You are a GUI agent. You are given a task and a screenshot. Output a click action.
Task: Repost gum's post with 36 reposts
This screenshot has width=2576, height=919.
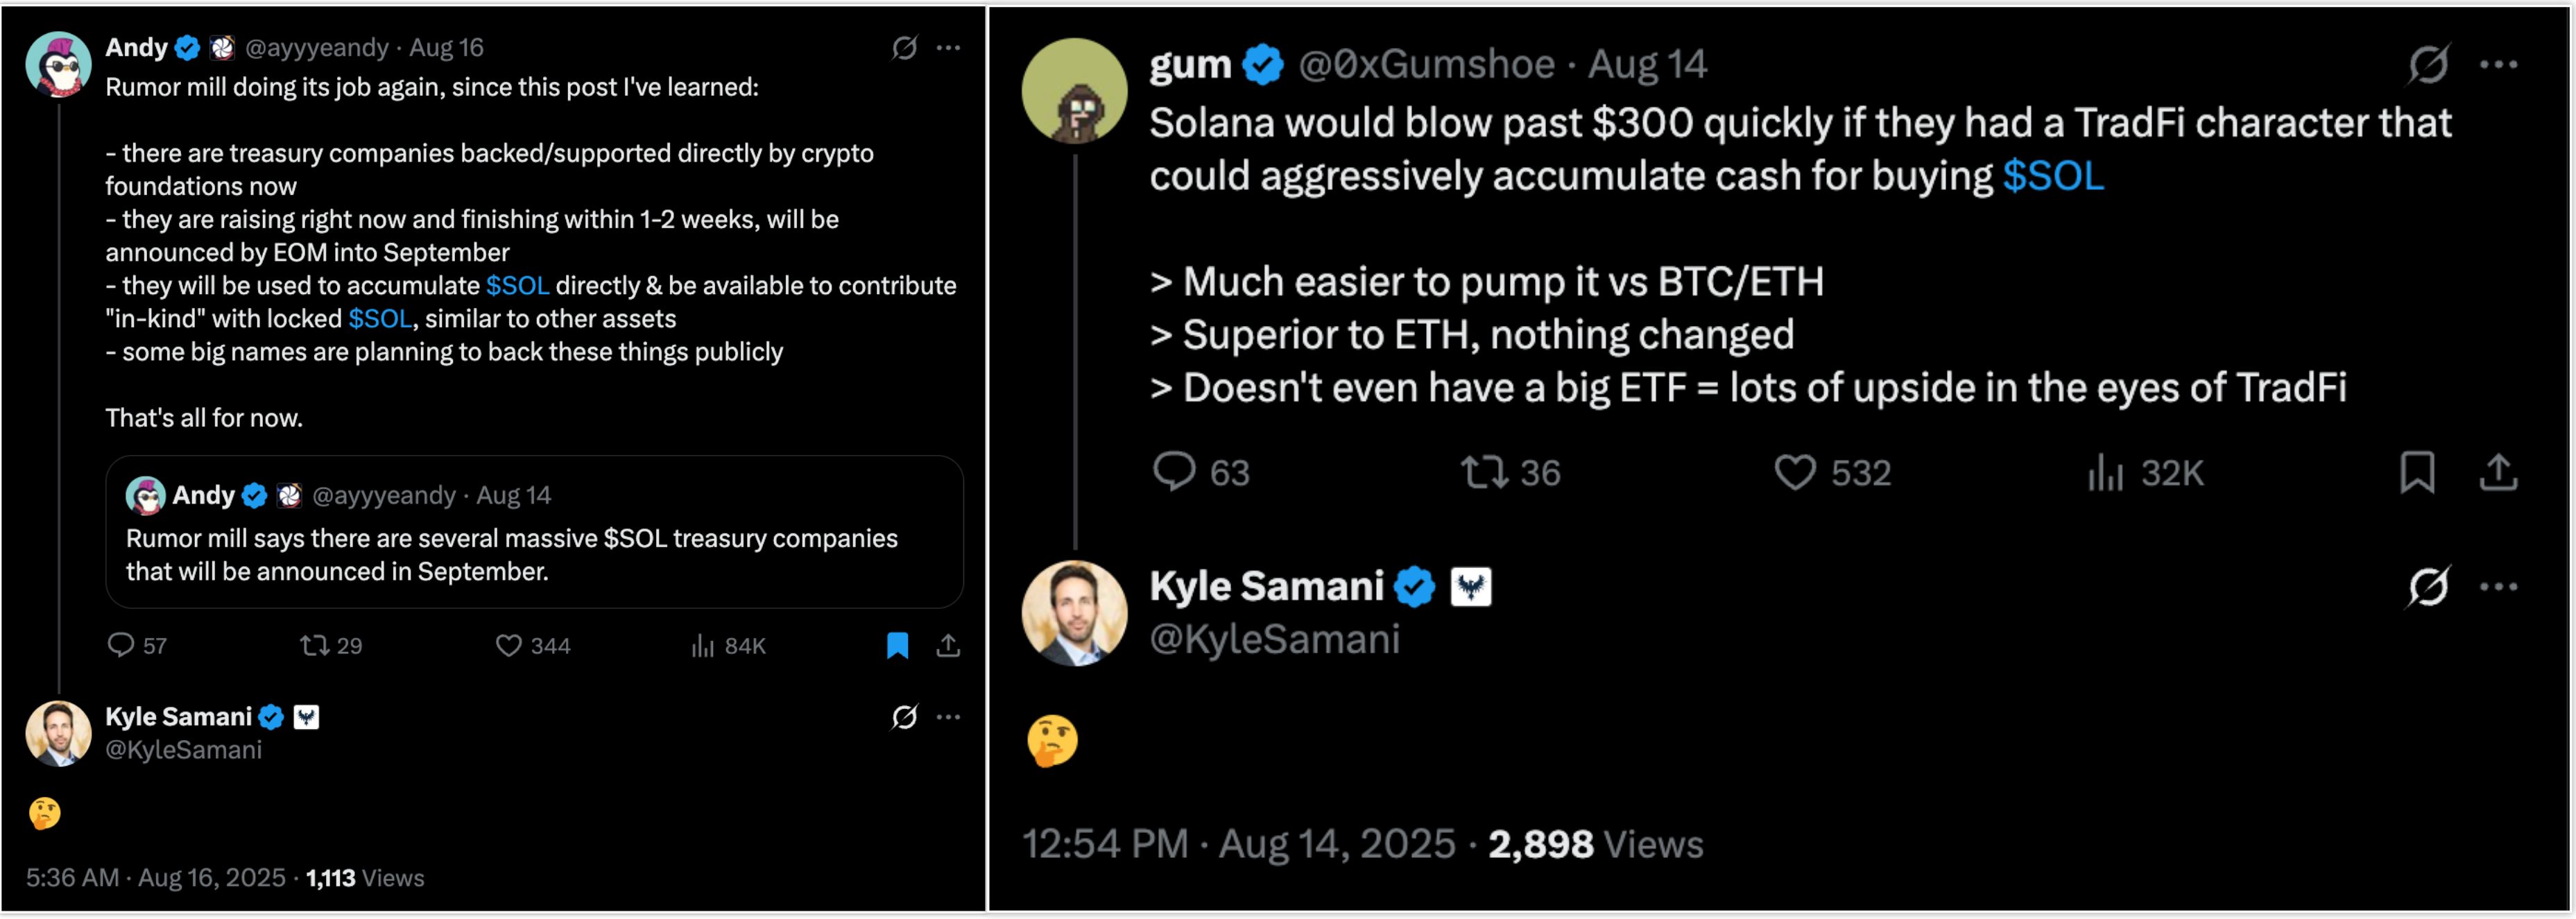(1484, 472)
